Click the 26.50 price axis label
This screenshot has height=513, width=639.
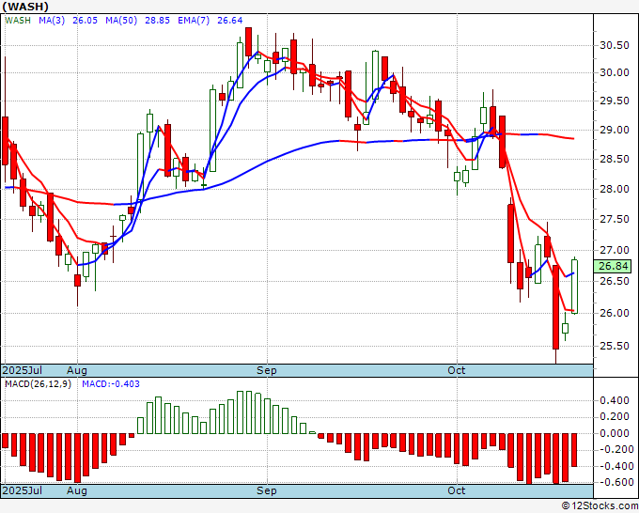[x=615, y=281]
